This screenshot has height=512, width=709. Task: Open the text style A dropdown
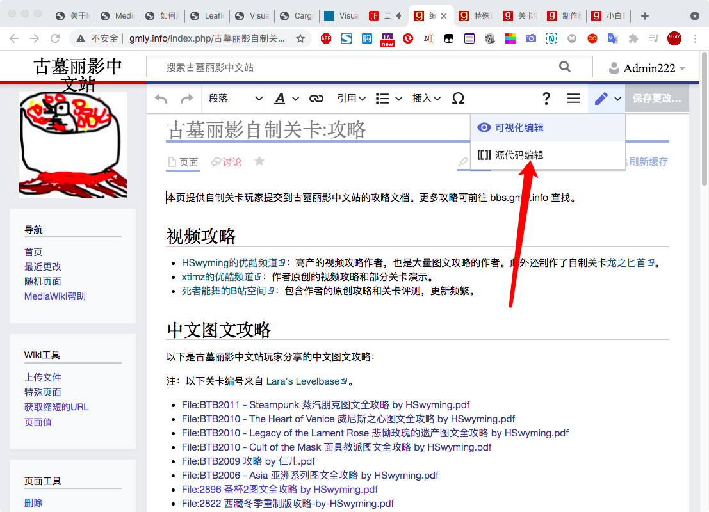[x=286, y=99]
